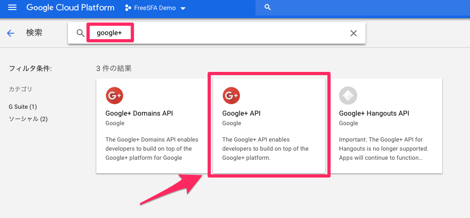Filter results by G Suite (1)
The width and height of the screenshot is (470, 218).
coord(23,106)
